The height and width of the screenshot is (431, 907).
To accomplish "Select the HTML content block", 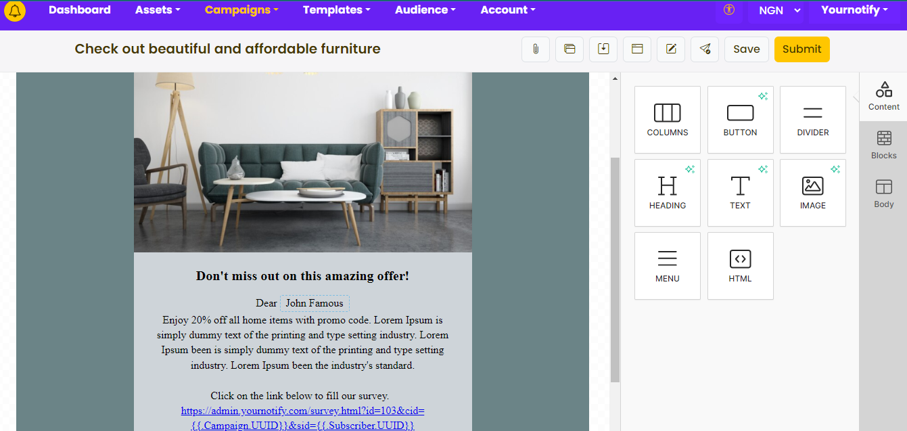I will click(741, 266).
